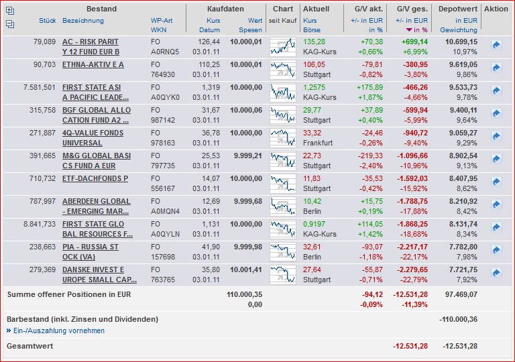Open action icon for Aberdeen Global
Viewport: 515px width, 362px height.
point(496,204)
